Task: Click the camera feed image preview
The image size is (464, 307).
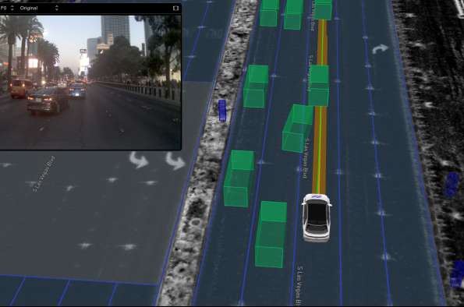Action: (x=90, y=83)
